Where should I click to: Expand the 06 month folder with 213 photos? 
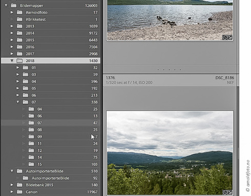click(18, 95)
